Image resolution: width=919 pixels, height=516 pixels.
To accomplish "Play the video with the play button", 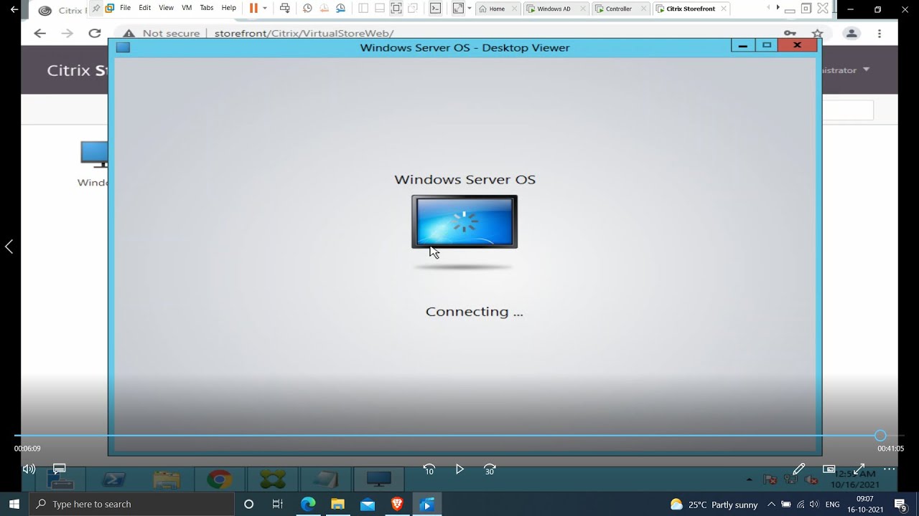I will tap(459, 469).
